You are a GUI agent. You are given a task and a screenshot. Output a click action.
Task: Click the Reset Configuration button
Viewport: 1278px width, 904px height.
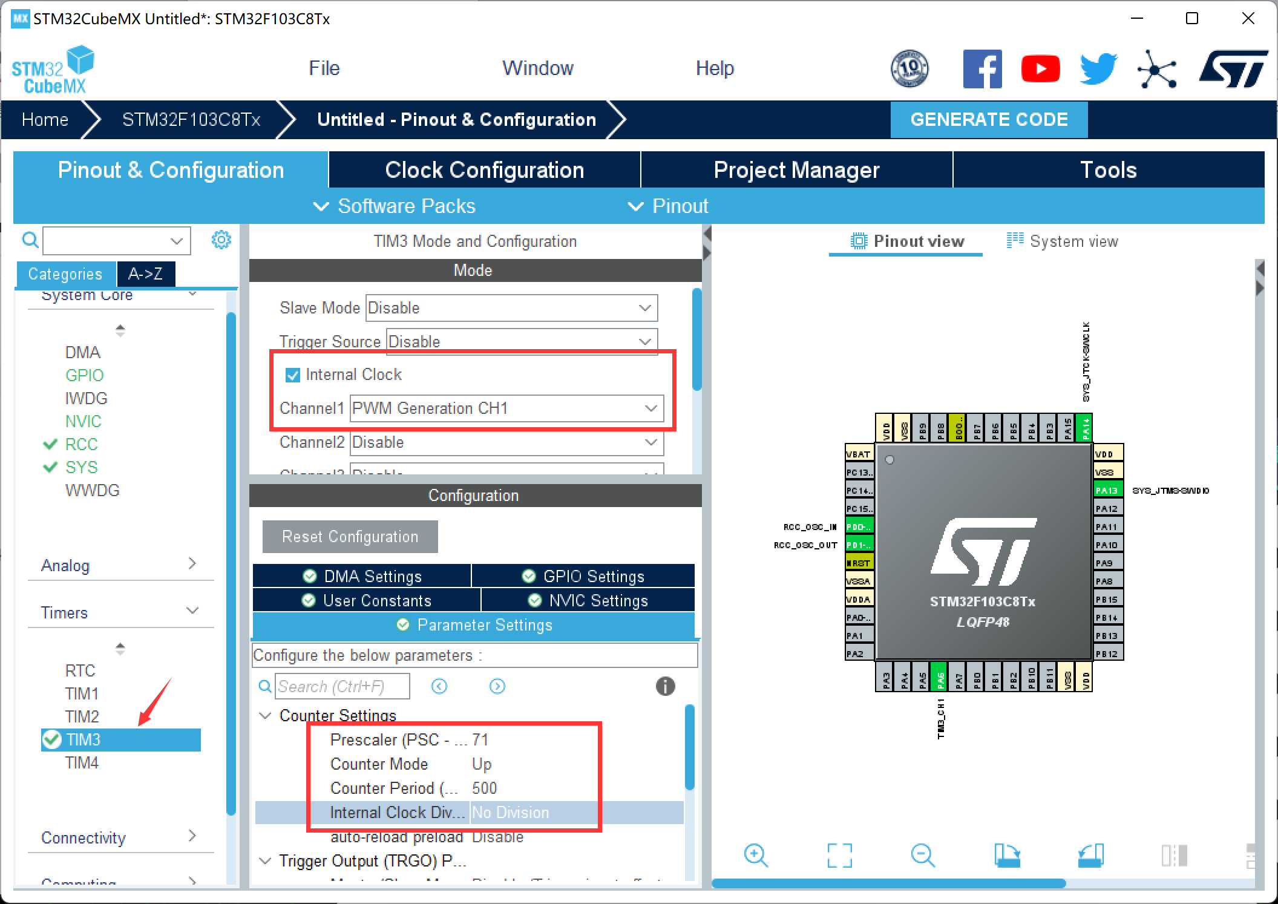pyautogui.click(x=350, y=537)
